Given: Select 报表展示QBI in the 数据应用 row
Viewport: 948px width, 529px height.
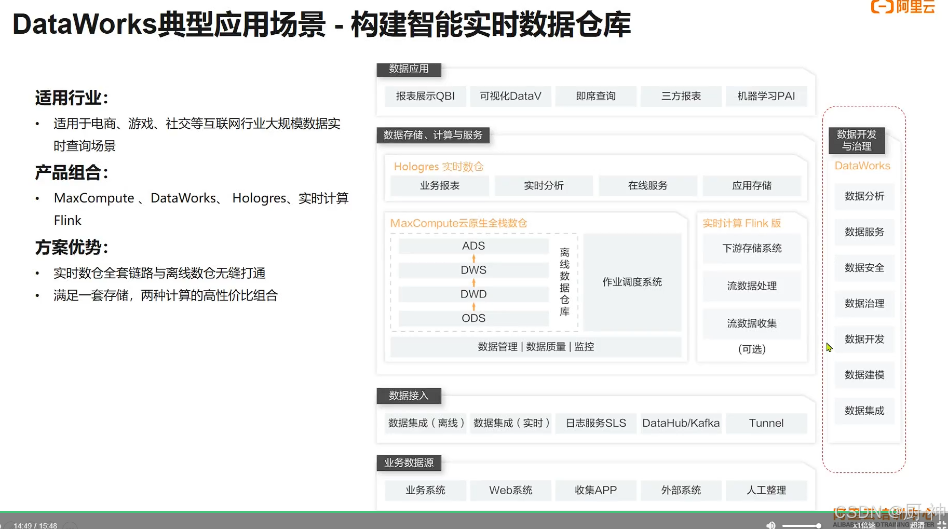Looking at the screenshot, I should (425, 96).
